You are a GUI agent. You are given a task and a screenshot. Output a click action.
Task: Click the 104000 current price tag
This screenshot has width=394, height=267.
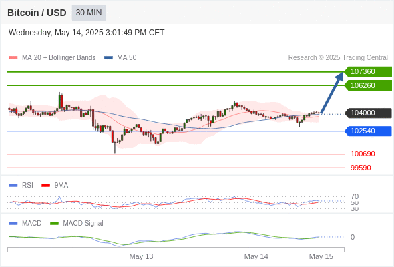pyautogui.click(x=368, y=113)
